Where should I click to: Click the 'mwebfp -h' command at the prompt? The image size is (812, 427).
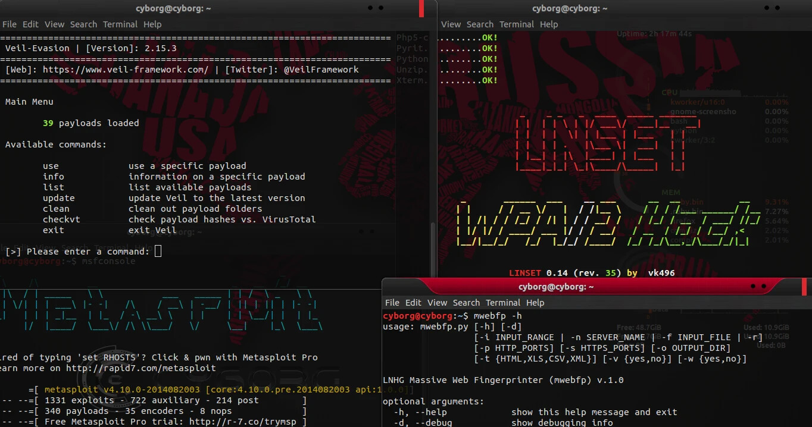[498, 315]
